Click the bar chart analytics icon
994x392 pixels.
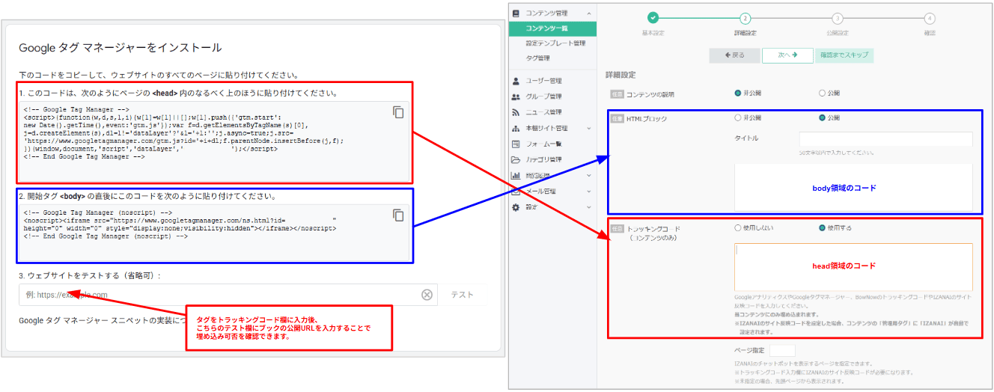click(x=516, y=176)
